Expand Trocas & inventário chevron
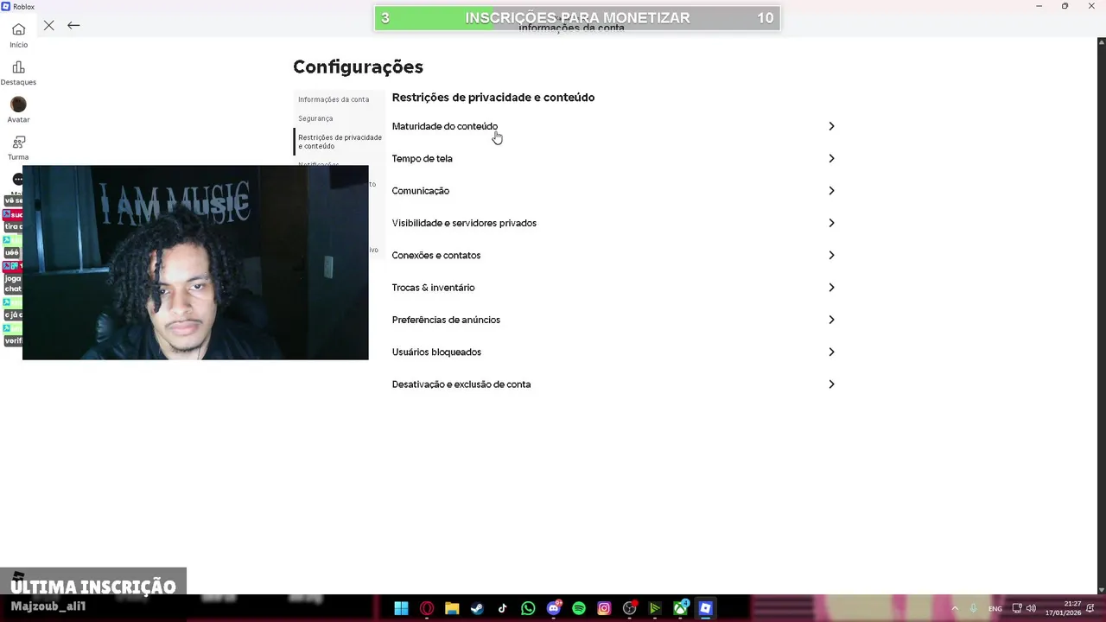 pos(831,288)
